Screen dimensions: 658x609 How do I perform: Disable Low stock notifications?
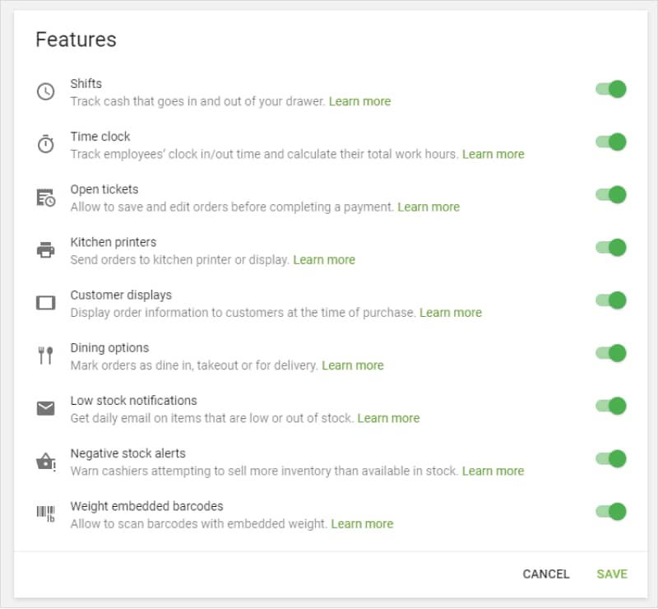(x=610, y=407)
